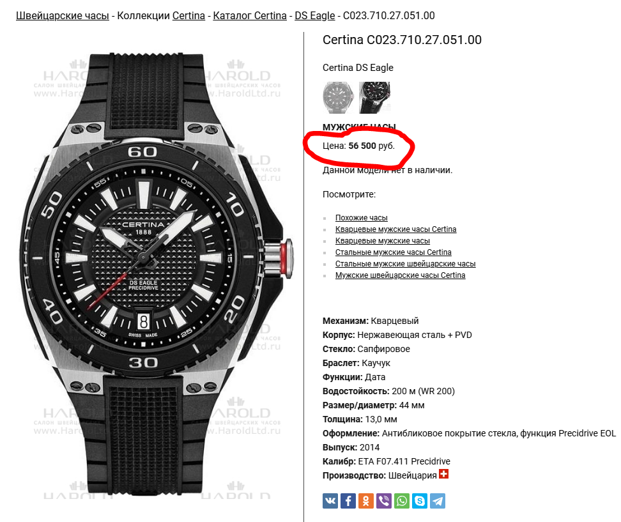
Task: Share via Odnoklassniki icon
Action: click(366, 501)
